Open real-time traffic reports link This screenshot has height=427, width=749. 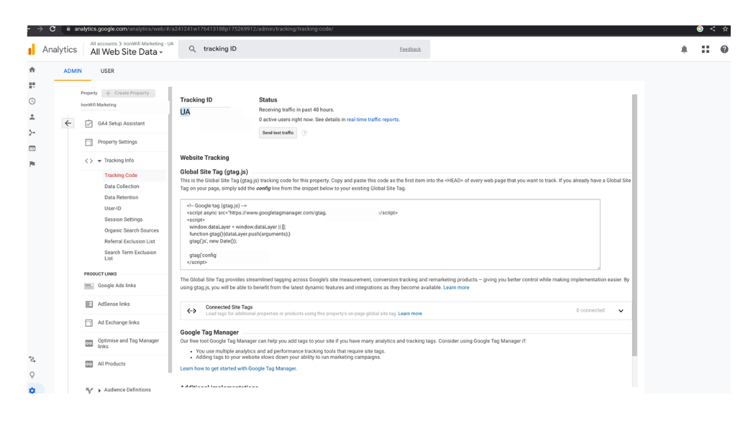tap(373, 119)
